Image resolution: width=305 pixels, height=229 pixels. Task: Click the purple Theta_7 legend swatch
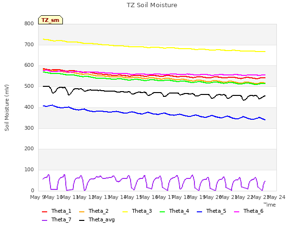[x=44, y=220]
